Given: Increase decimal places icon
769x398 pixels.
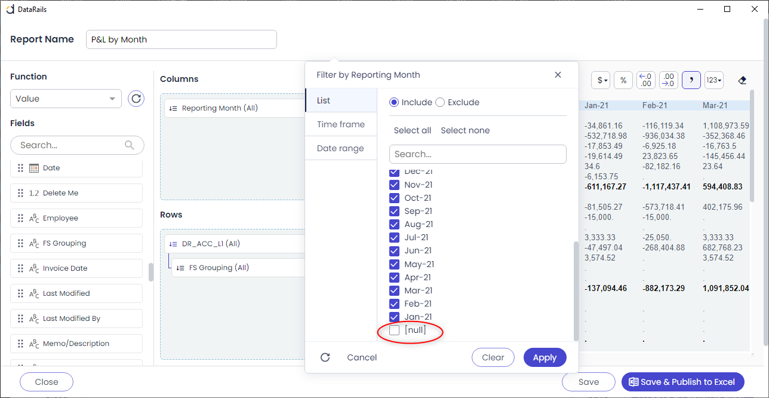Looking at the screenshot, I should [669, 80].
